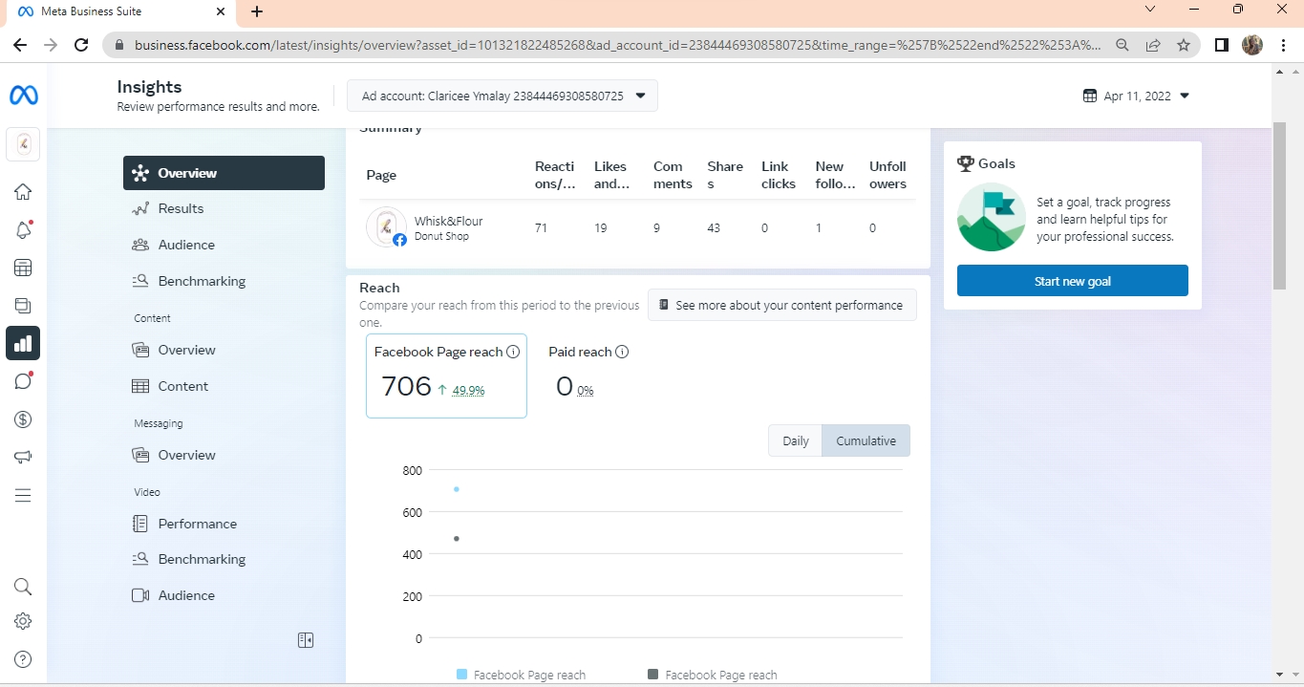Click the Whisk&Flour page logo in Summary table

coord(386,227)
